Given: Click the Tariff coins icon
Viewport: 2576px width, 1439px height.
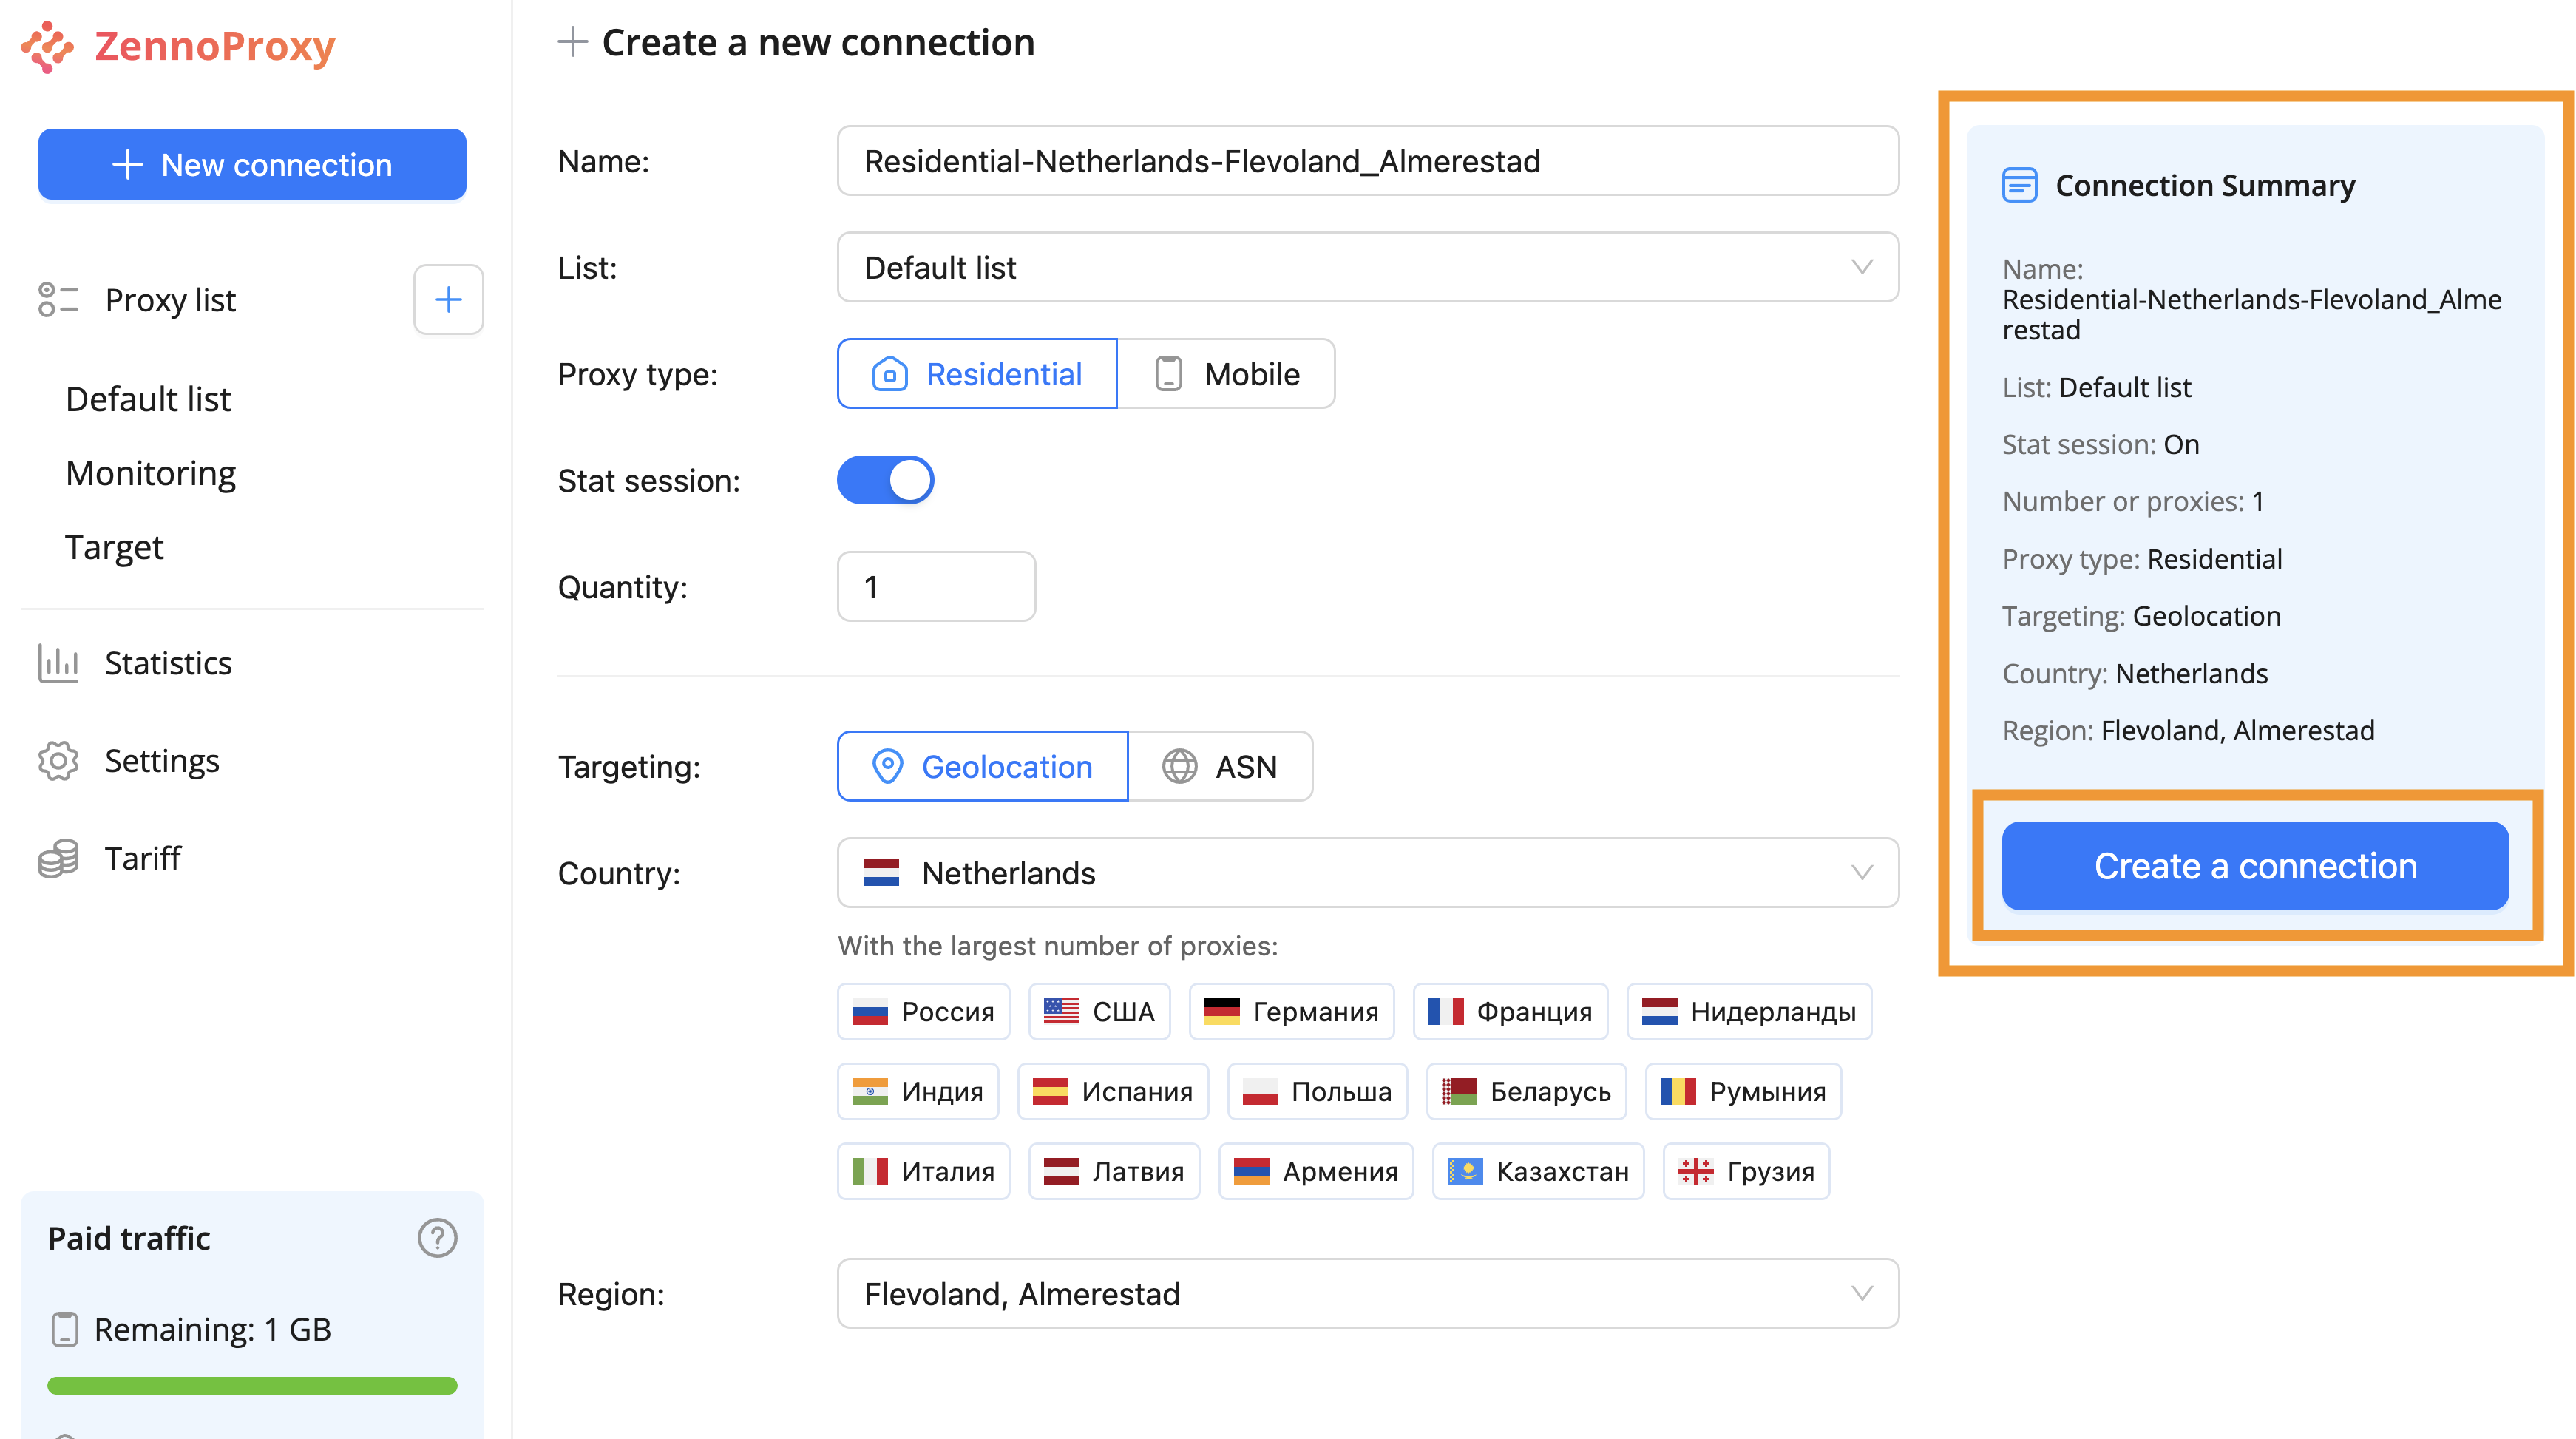Looking at the screenshot, I should (x=58, y=858).
